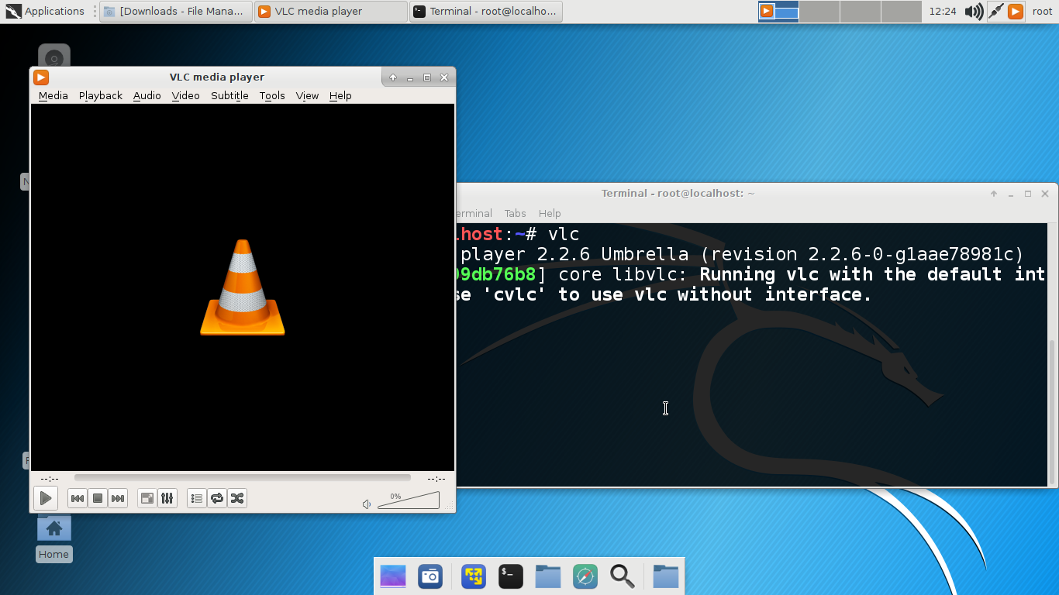
Task: Open the terminal emulator from the dock
Action: [x=510, y=576]
